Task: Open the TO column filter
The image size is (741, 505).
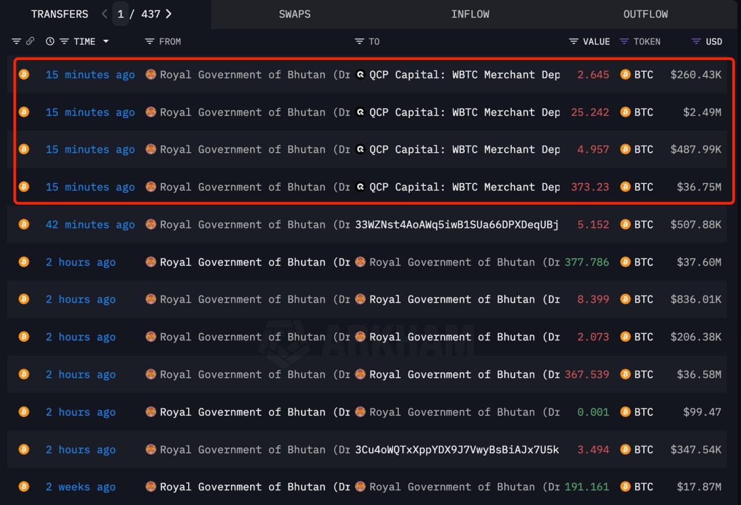Action: [x=360, y=42]
